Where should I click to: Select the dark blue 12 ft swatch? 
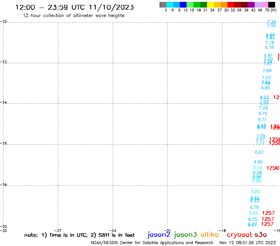coord(183,5)
